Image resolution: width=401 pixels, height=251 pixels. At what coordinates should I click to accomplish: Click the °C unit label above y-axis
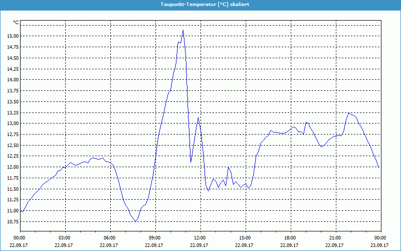16,23
